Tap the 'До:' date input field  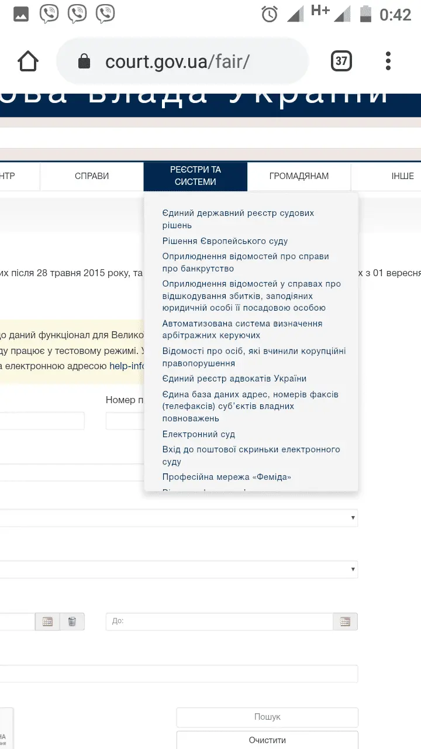point(219,621)
